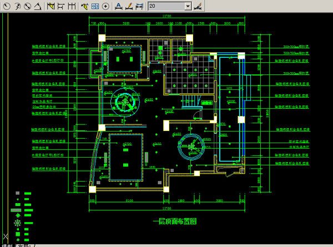Choose the Continue dimension tool

pyautogui.click(x=72, y=6)
